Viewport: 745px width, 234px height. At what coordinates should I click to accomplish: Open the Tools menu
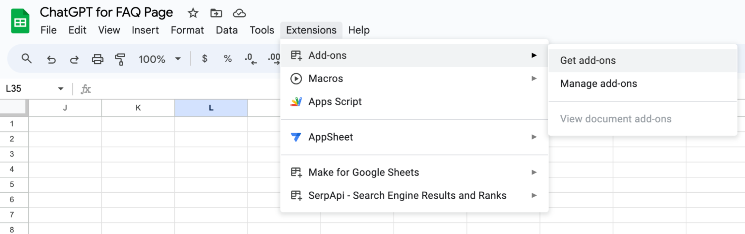262,30
